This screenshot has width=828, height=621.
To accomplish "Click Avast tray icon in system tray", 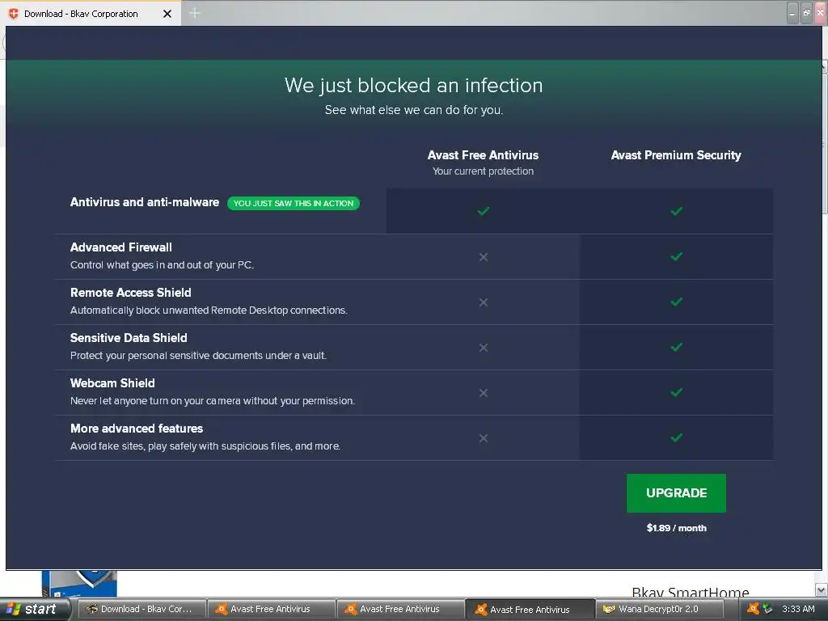I will point(754,608).
